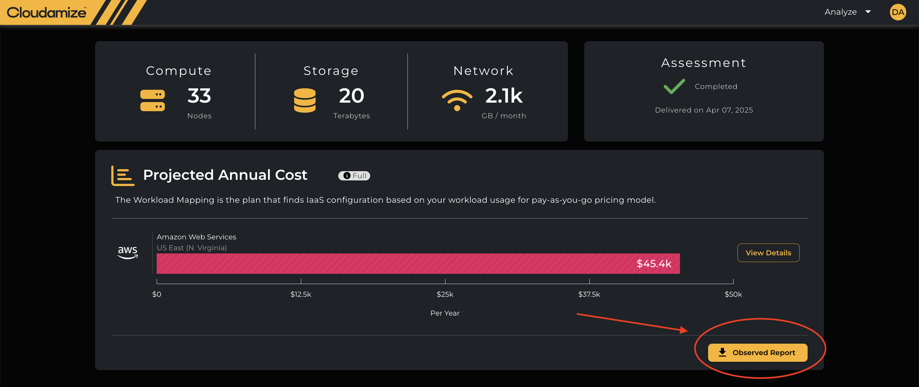Image resolution: width=919 pixels, height=387 pixels.
Task: Click the Cloudamize logo
Action: click(x=46, y=12)
